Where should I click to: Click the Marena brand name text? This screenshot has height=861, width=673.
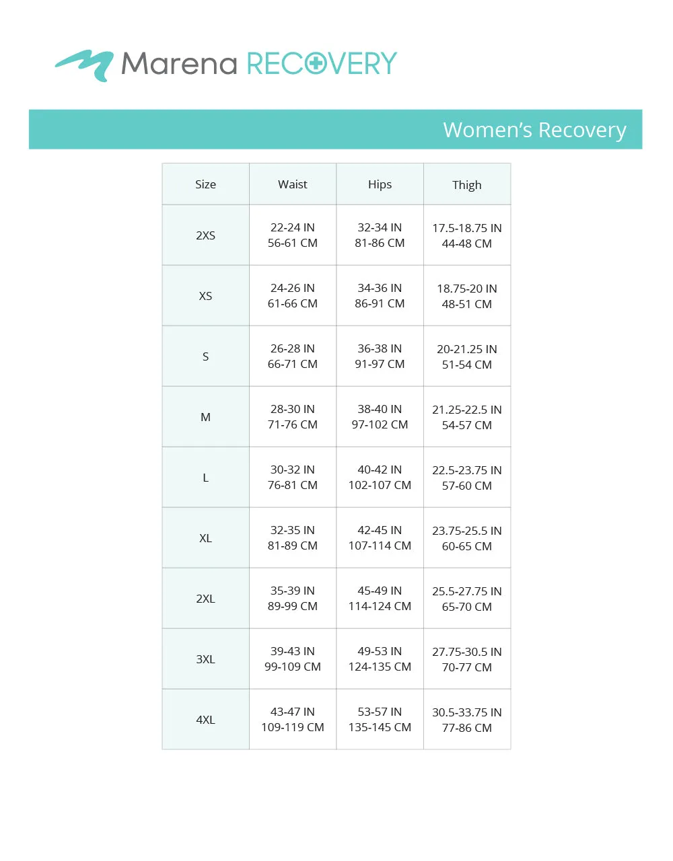pyautogui.click(x=179, y=65)
